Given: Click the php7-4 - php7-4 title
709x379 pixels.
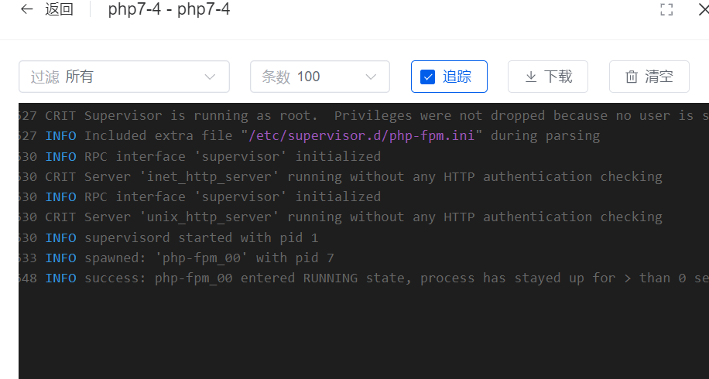Looking at the screenshot, I should coord(169,10).
